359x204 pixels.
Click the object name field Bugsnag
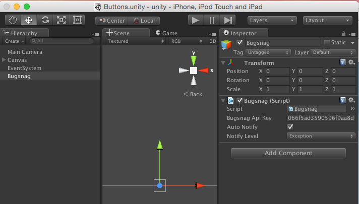tap(283, 43)
